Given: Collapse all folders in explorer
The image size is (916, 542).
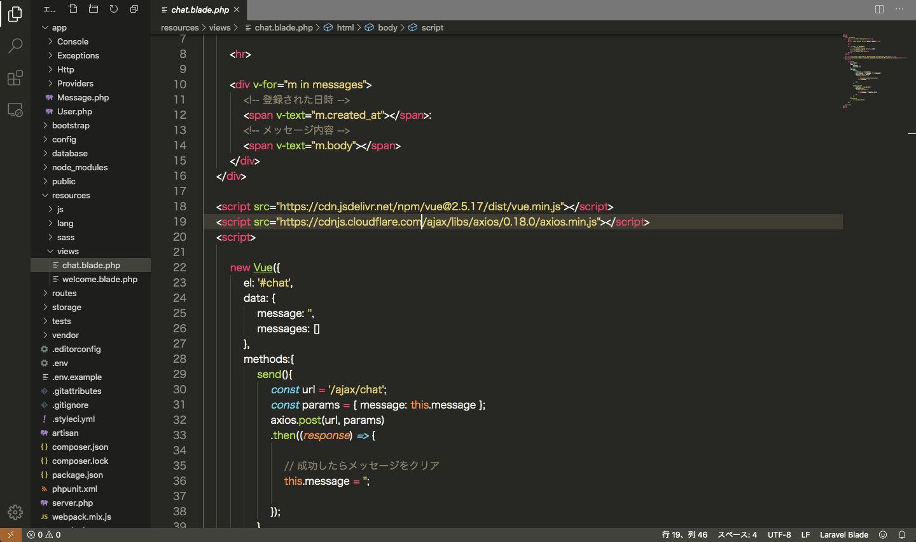Looking at the screenshot, I should pyautogui.click(x=134, y=9).
